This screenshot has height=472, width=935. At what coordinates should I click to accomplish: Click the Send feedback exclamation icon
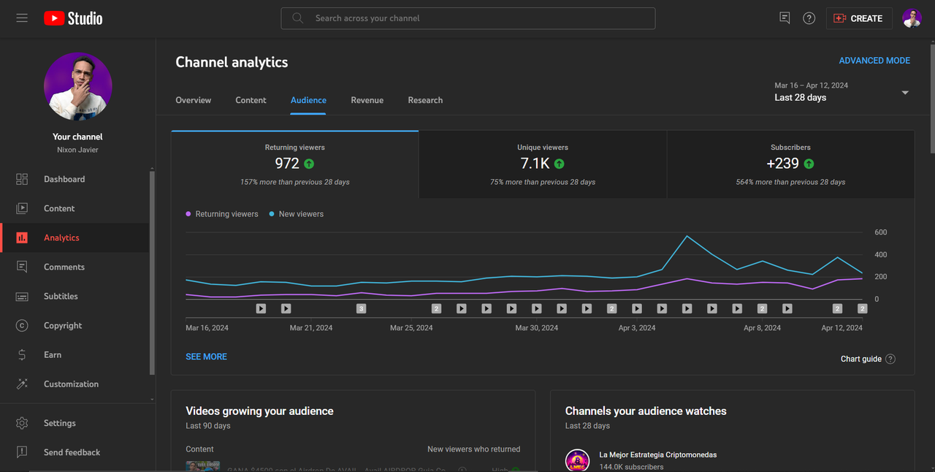point(22,452)
